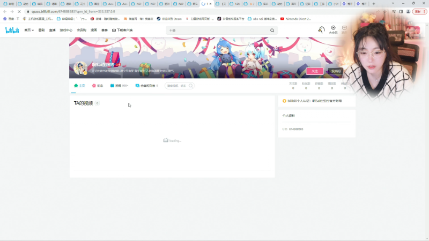Open the 哔哩哔哩 bookmark

pos(72,19)
